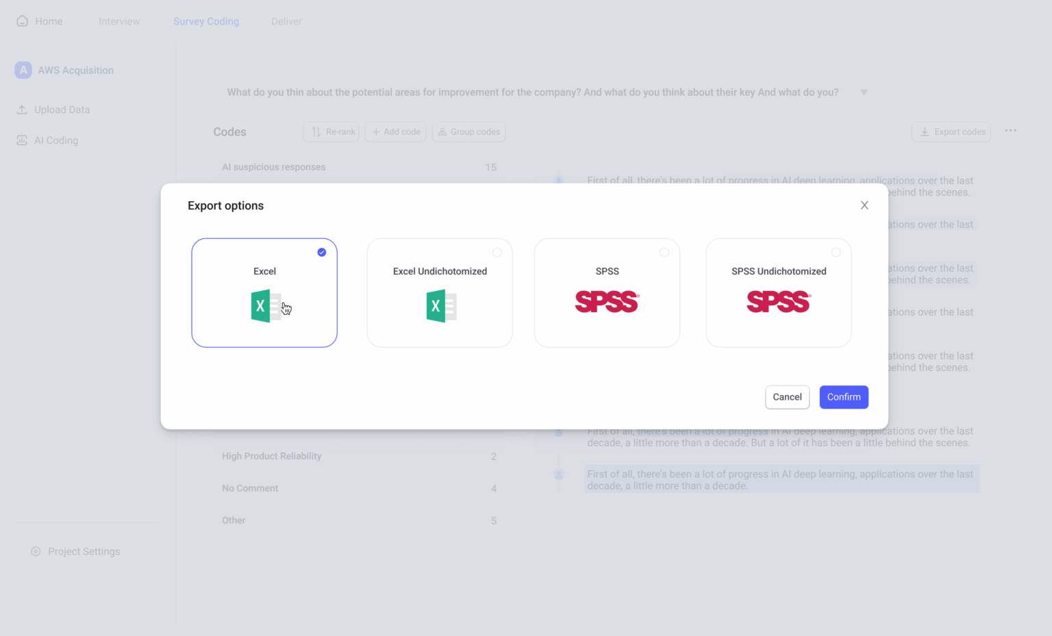This screenshot has width=1052, height=636.
Task: Click the Upload Data icon in the sidebar
Action: (x=22, y=110)
